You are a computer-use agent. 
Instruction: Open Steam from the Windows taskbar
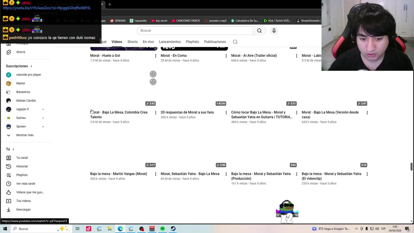[x=173, y=229]
